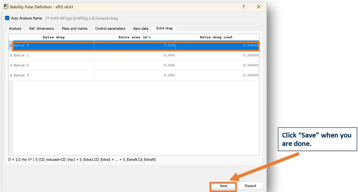Click the question mark help button
Screen dimensions: 358x192
(x=244, y=7)
